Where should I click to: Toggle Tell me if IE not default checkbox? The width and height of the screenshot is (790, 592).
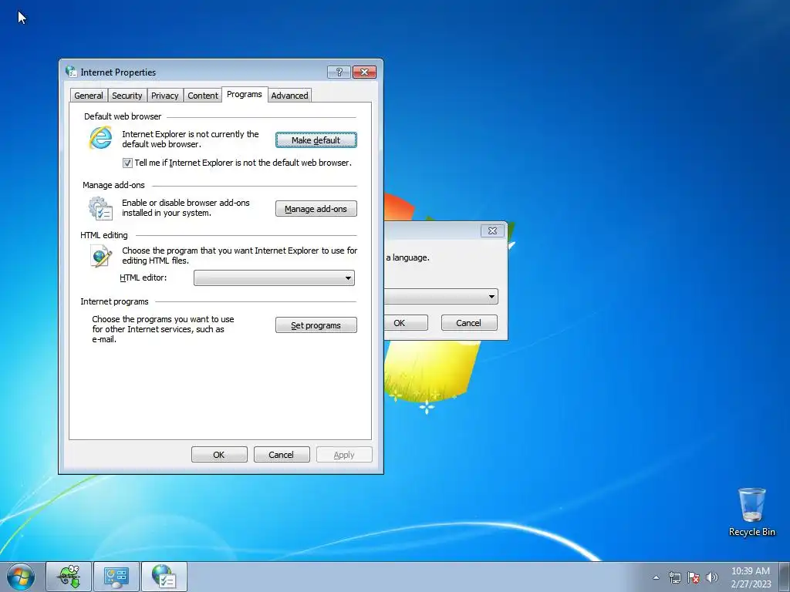tap(127, 163)
